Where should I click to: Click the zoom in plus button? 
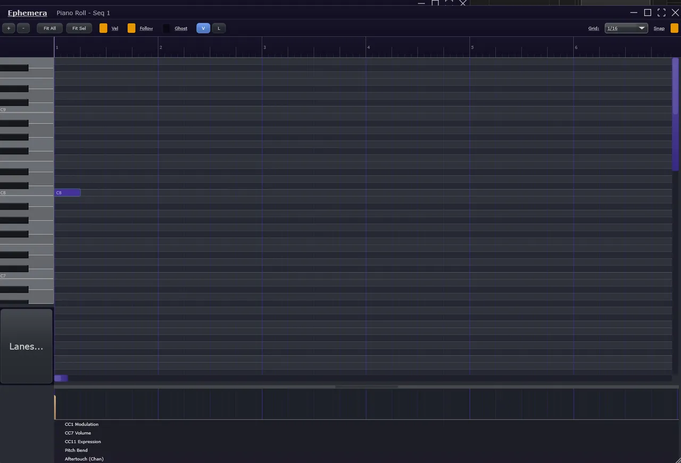pyautogui.click(x=9, y=28)
